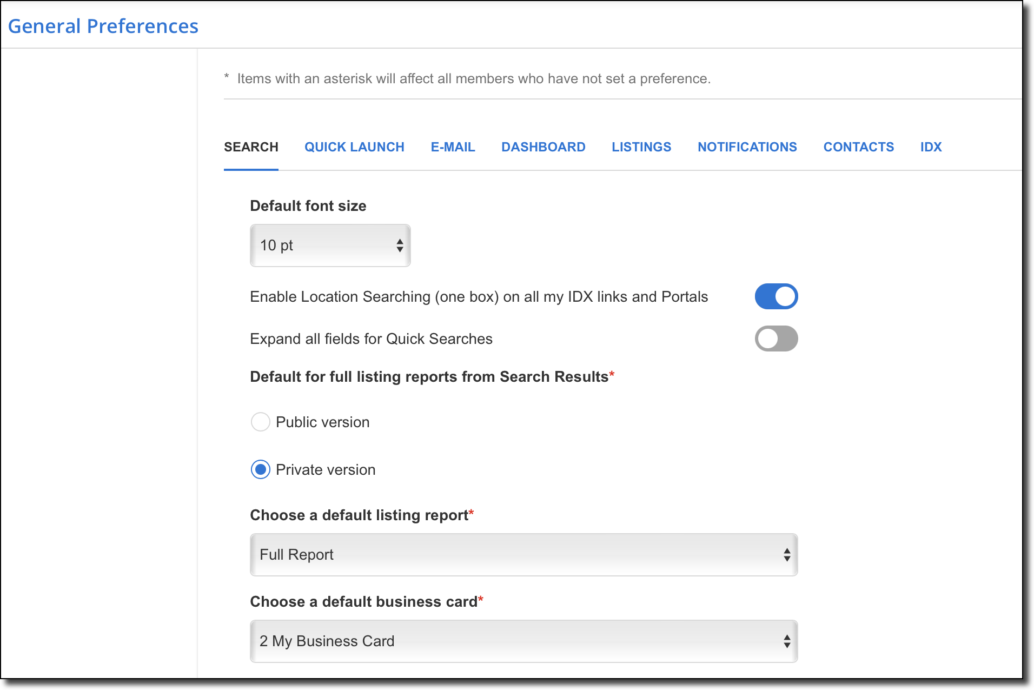1034x690 pixels.
Task: Switch to the Contacts tab
Action: tap(858, 147)
